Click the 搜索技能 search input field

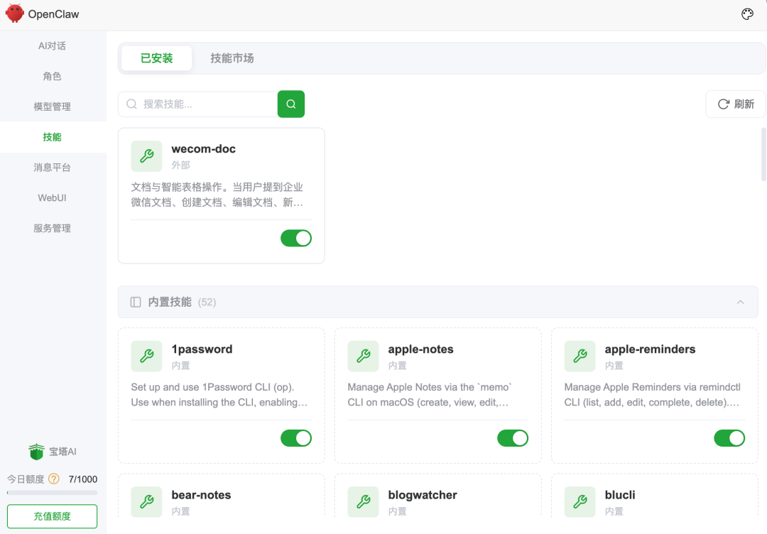pos(199,104)
